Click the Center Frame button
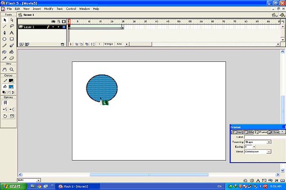This screenshot has height=190, width=286. (x=71, y=44)
